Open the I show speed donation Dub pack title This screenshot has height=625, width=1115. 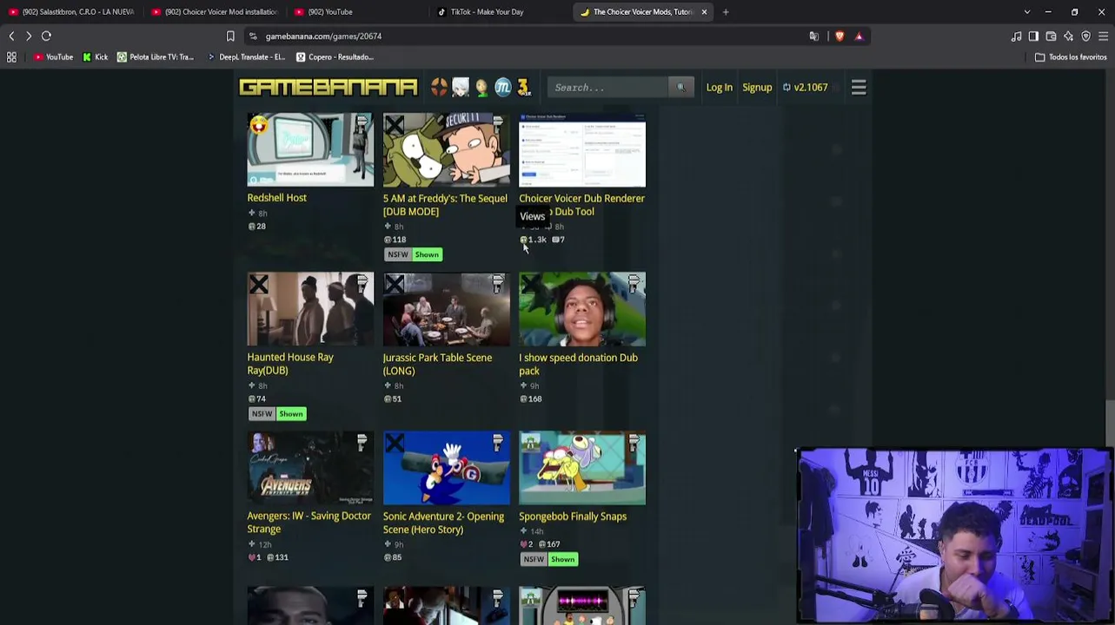click(578, 365)
